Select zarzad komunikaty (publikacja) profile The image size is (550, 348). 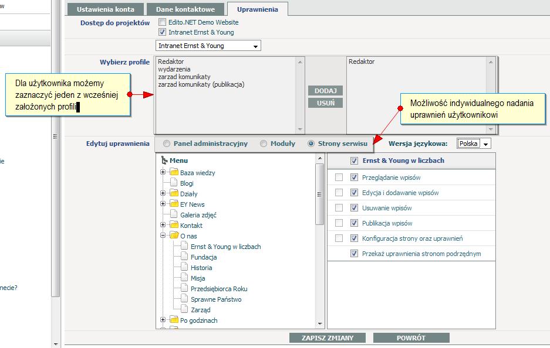click(x=201, y=84)
